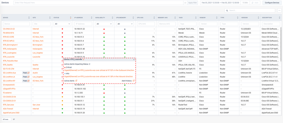Screen dimensions: 283x123
Task: Open device AppleFastLane-3560
Action: pyautogui.click(x=11, y=113)
